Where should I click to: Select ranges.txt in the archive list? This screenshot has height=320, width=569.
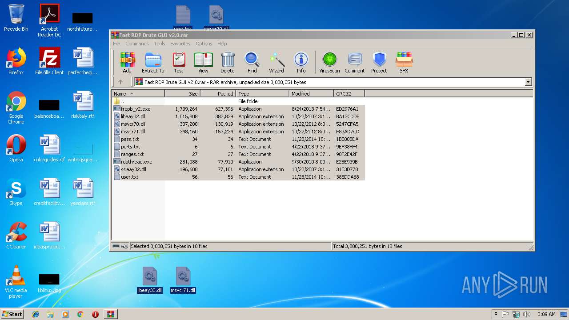[x=238, y=154]
